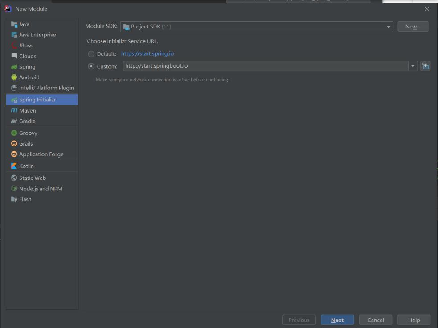Select the Custom service URL radio button
The width and height of the screenshot is (438, 328).
point(91,66)
